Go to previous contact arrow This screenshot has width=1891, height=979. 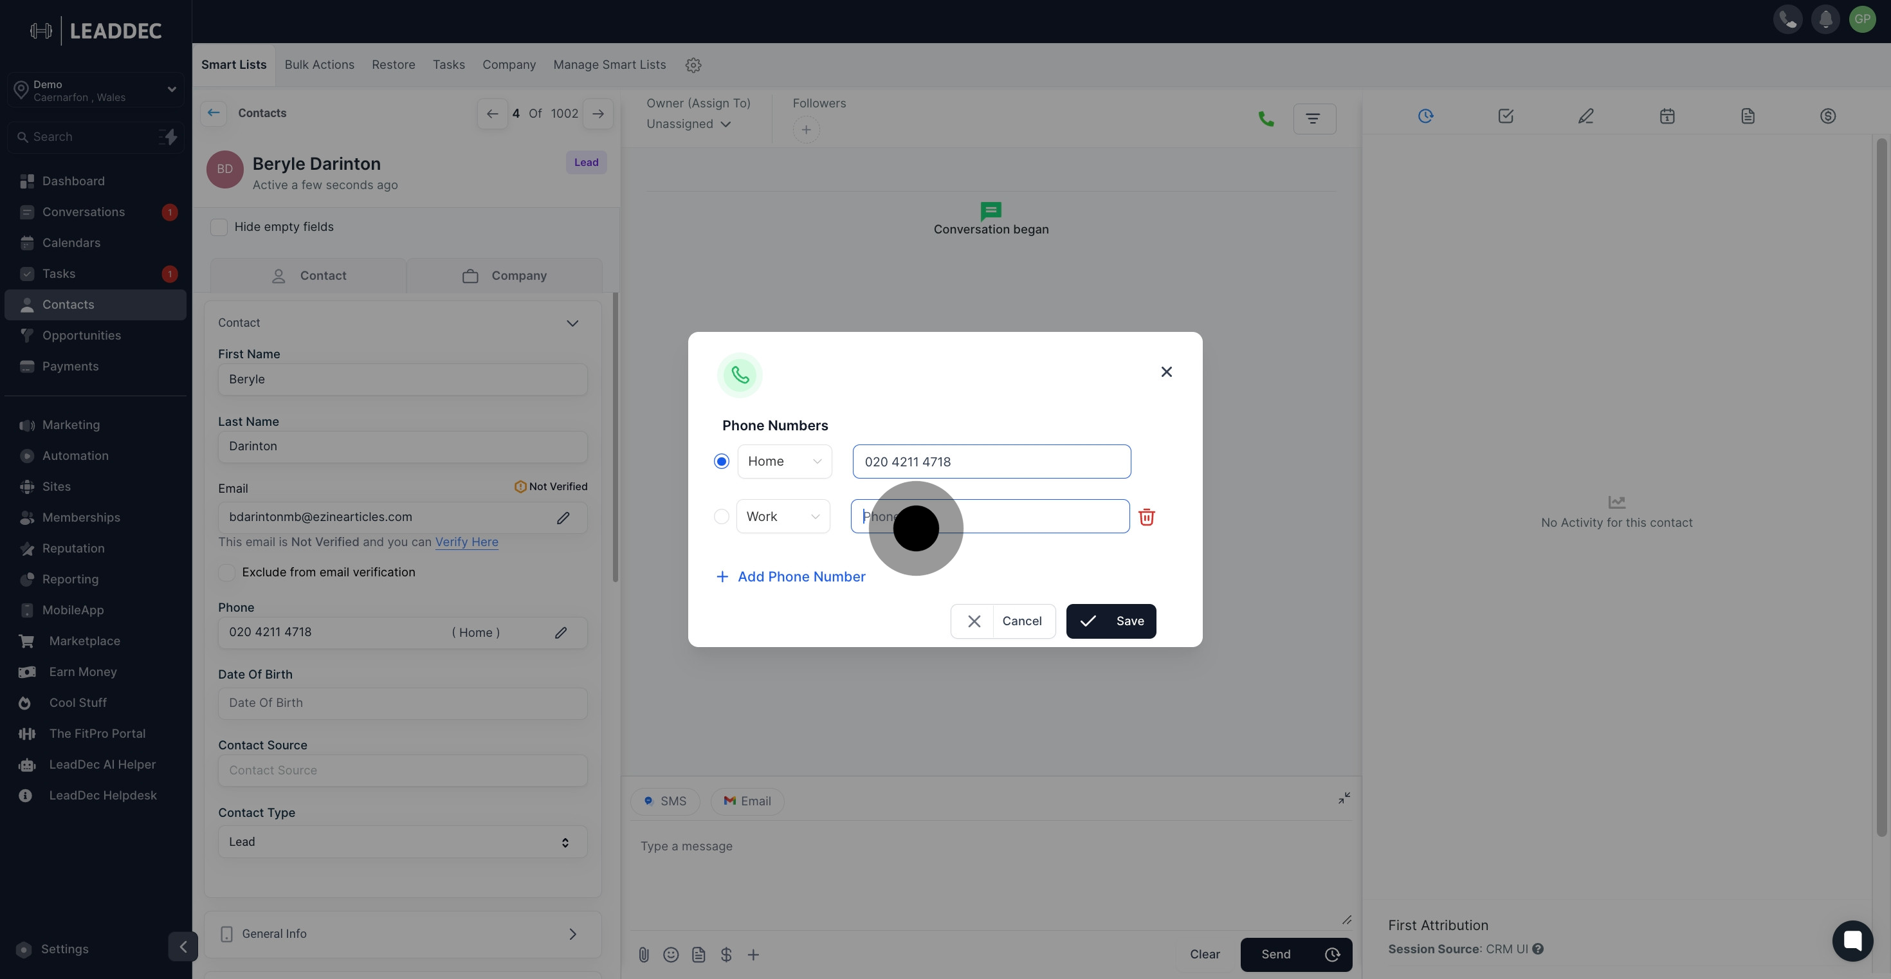click(492, 114)
